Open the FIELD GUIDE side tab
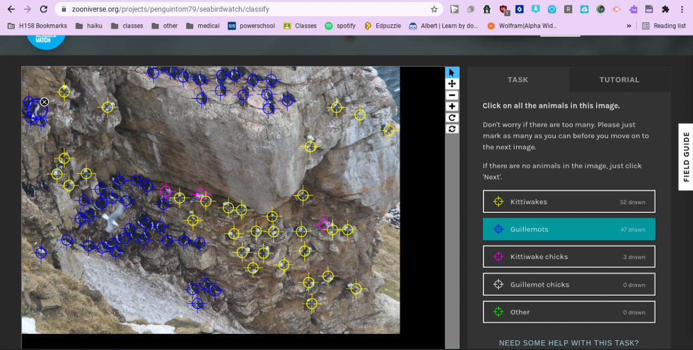Image resolution: width=693 pixels, height=350 pixels. [x=686, y=157]
